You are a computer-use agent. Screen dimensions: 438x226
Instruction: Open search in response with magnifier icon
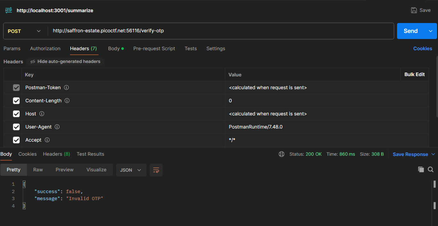coord(431,169)
